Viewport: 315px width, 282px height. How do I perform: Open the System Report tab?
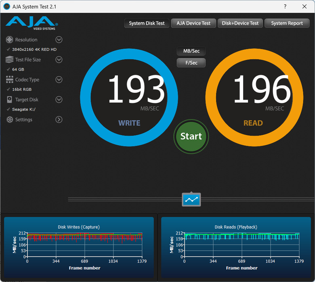(x=287, y=23)
